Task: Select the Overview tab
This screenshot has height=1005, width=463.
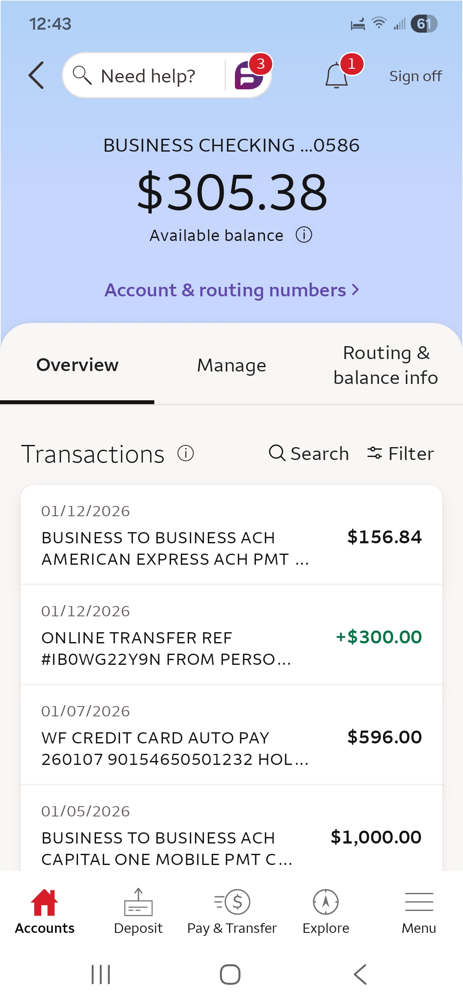Action: tap(77, 365)
